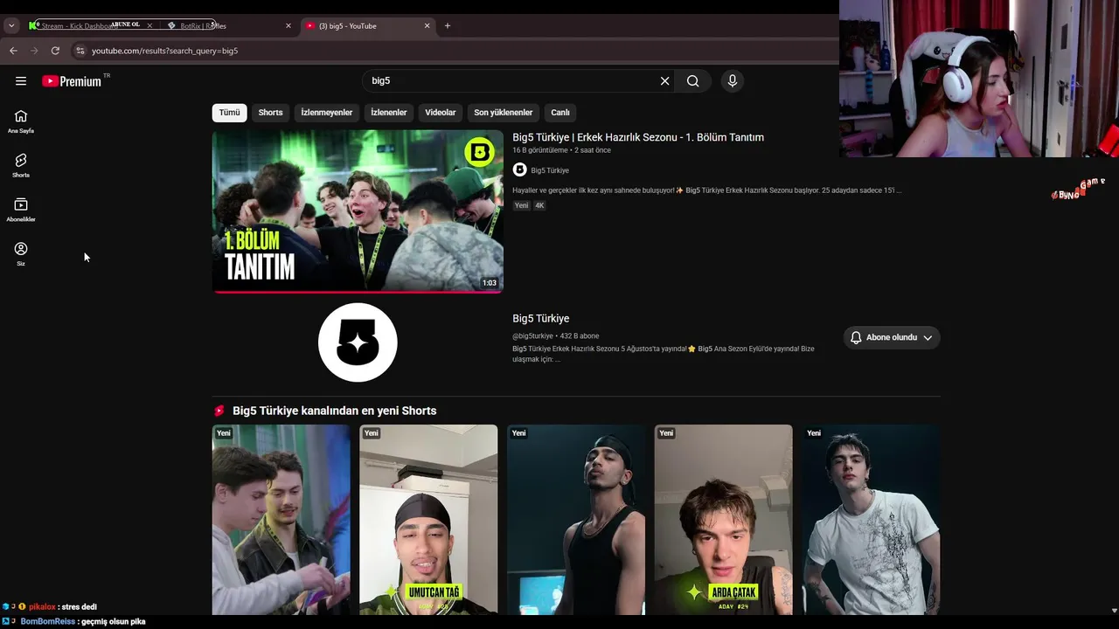Open the YouTube guide hamburger menu
The width and height of the screenshot is (1119, 629).
point(21,81)
